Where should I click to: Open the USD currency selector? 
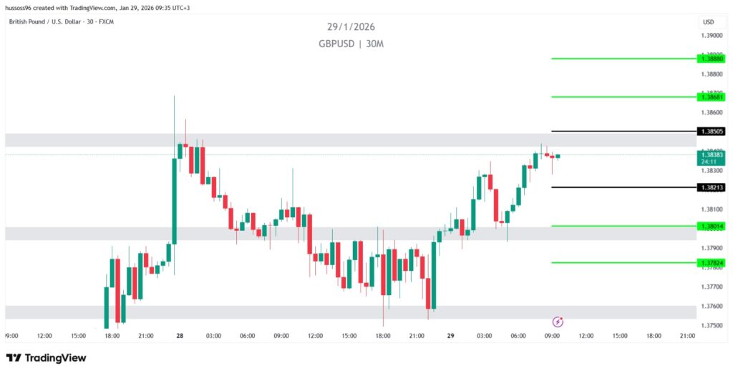click(707, 22)
